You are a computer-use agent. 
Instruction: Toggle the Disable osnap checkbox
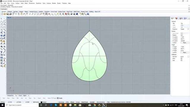(58, 98)
